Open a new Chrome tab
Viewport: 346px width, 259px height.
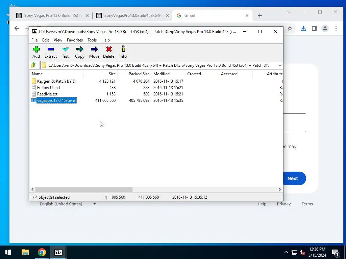tap(260, 16)
